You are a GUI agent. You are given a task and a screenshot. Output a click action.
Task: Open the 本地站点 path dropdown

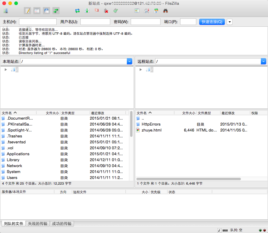pyautogui.click(x=129, y=61)
